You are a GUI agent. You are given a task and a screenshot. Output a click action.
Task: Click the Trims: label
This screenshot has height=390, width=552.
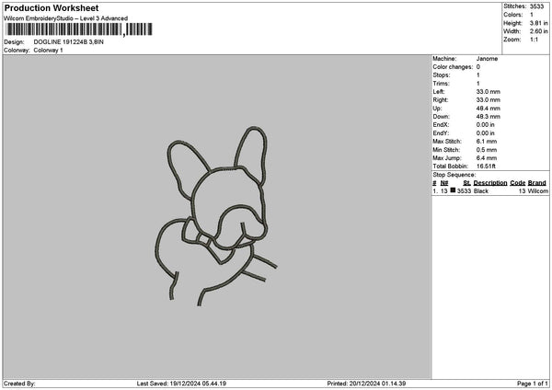tap(441, 84)
